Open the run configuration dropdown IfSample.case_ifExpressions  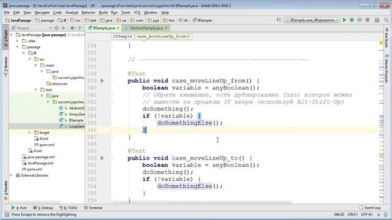(312, 20)
